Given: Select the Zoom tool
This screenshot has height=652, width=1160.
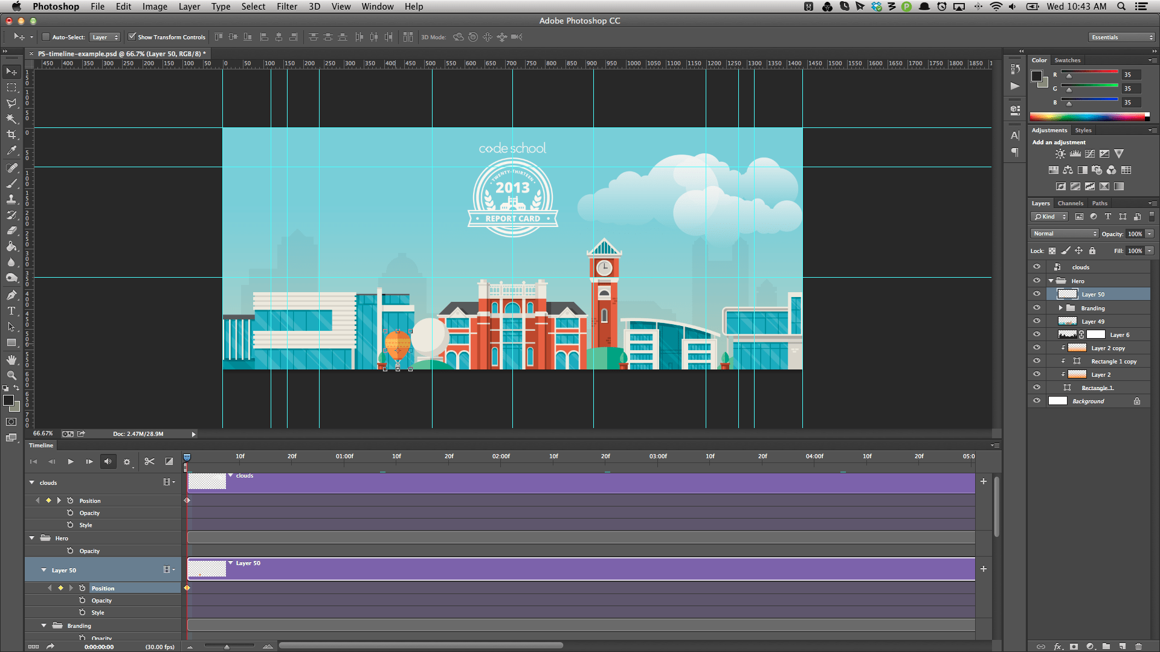Looking at the screenshot, I should [11, 376].
